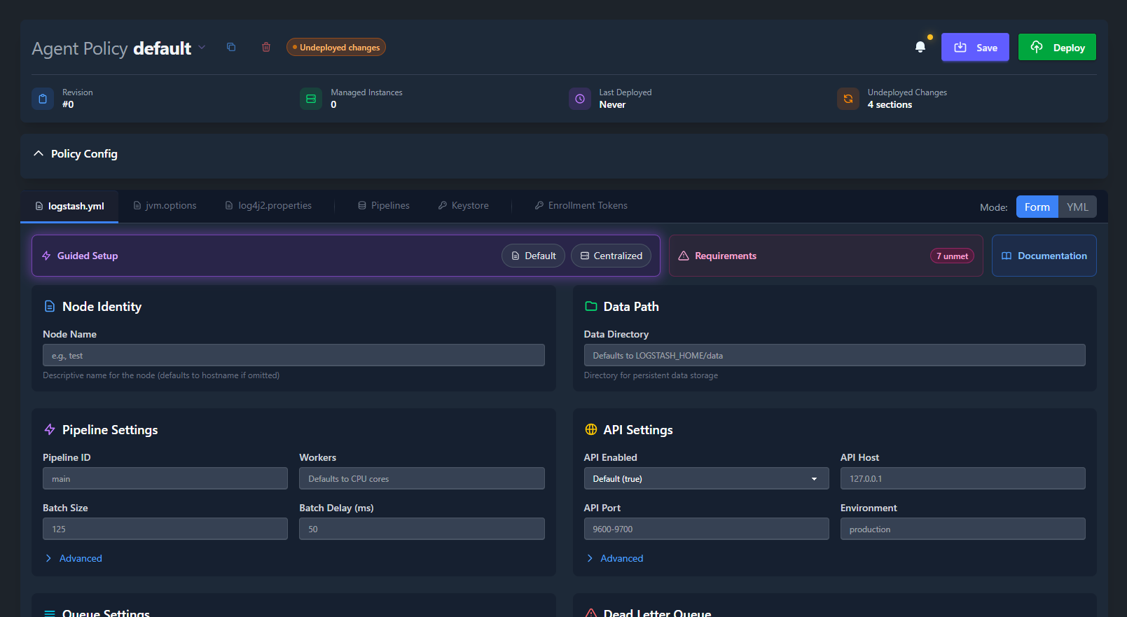The height and width of the screenshot is (617, 1127).
Task: Click the Node Identity document icon
Action: tap(50, 306)
